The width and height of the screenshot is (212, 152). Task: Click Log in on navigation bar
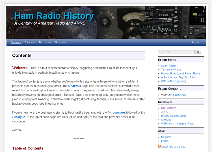tap(195, 43)
